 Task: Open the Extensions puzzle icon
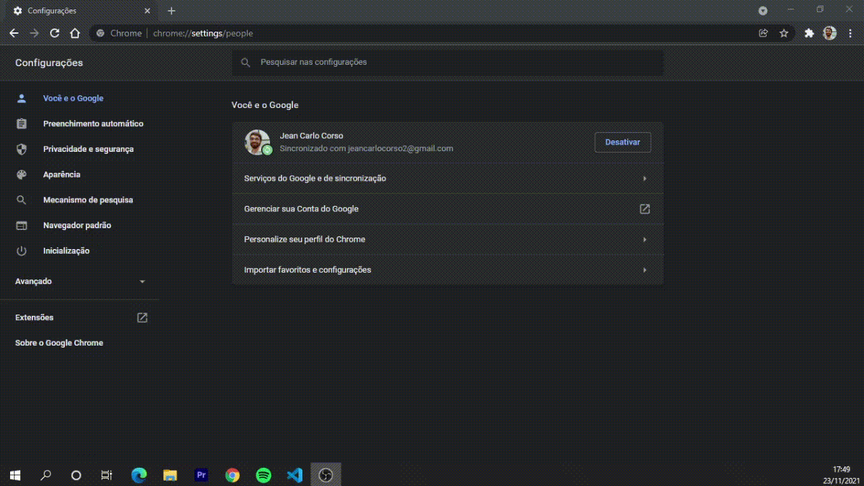coord(809,33)
